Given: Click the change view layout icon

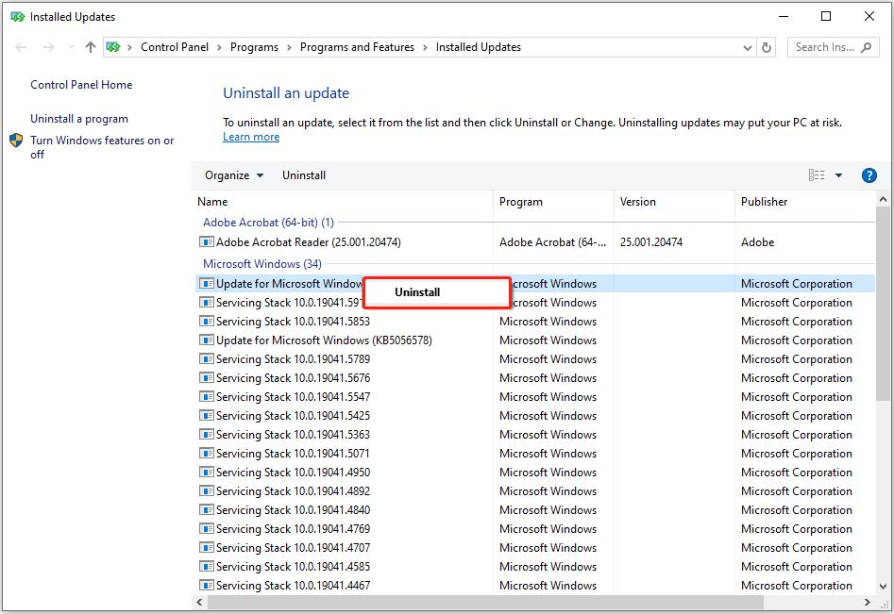Looking at the screenshot, I should point(817,175).
